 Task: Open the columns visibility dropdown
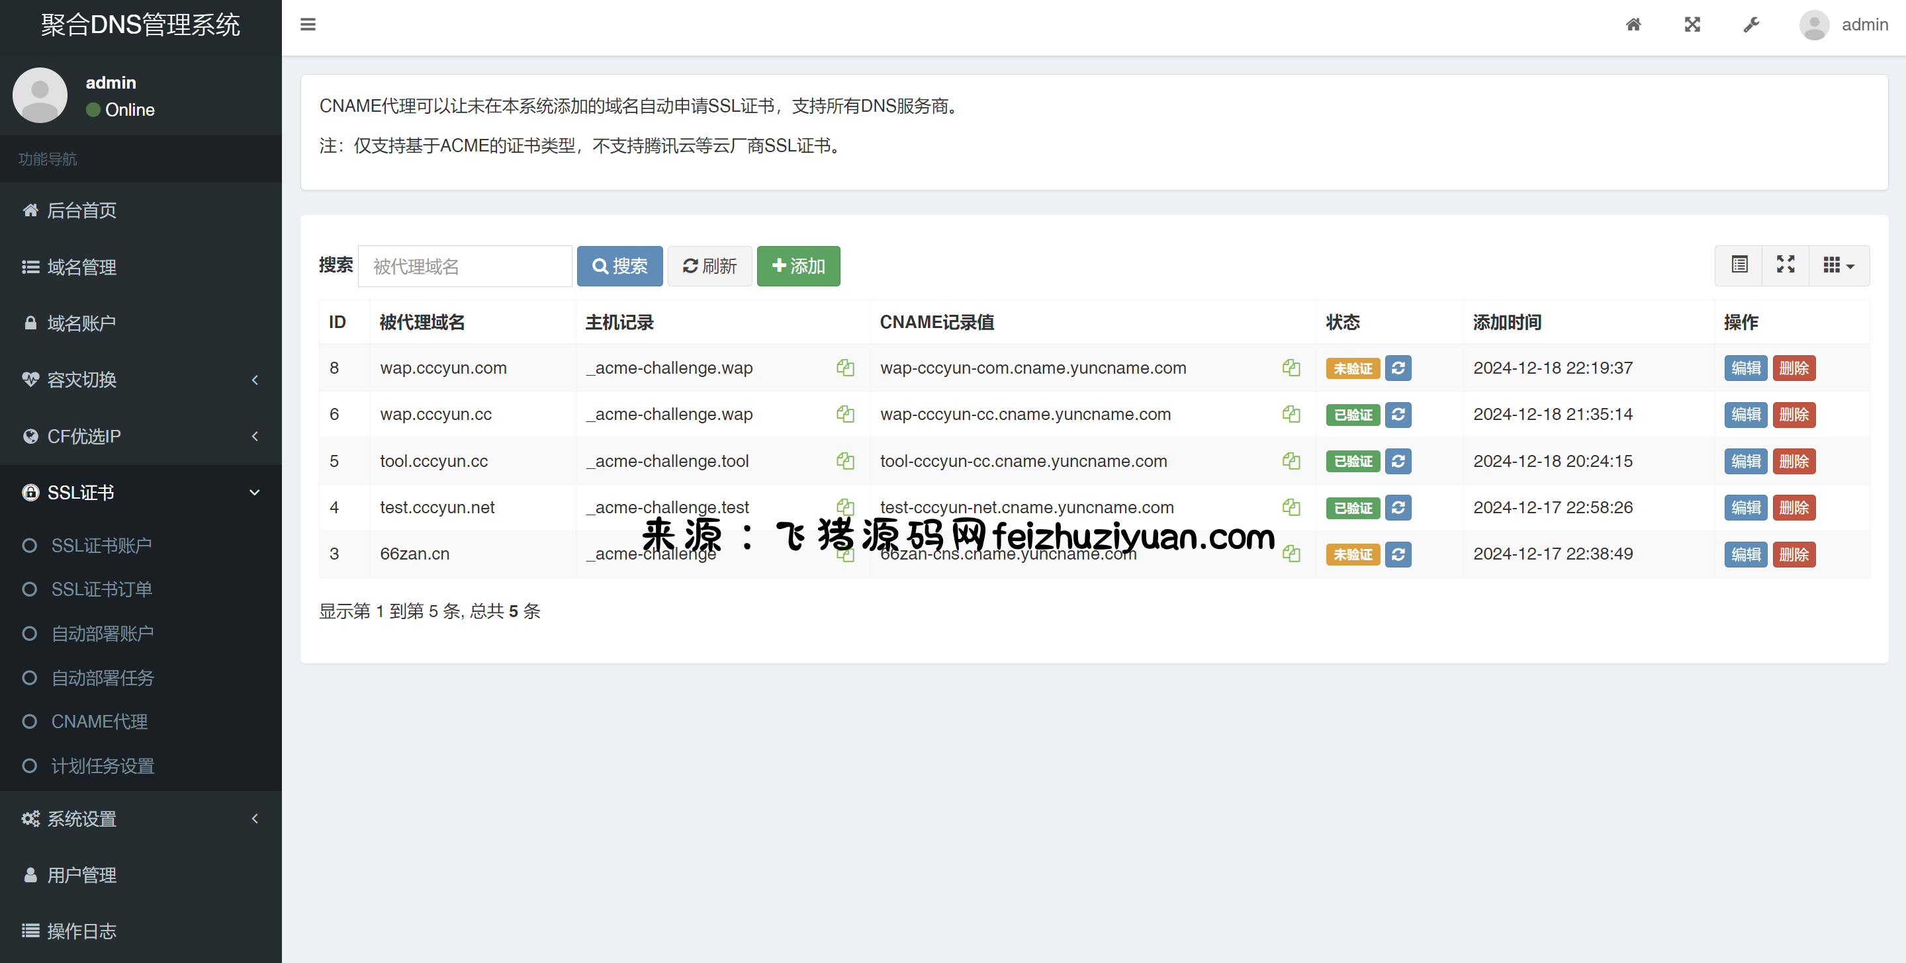[1838, 265]
